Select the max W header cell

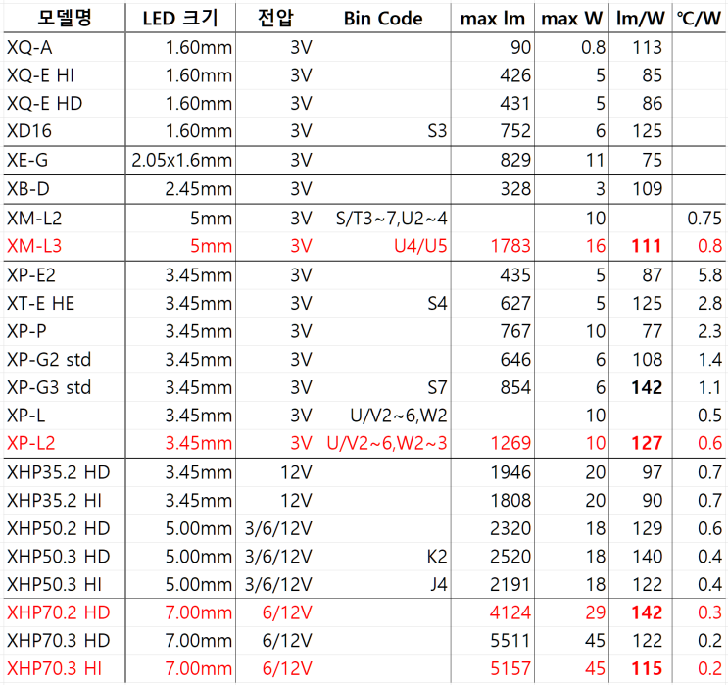point(571,19)
